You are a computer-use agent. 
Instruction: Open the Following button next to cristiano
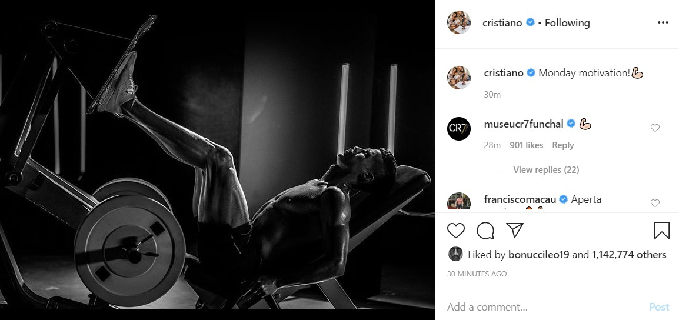coord(567,22)
